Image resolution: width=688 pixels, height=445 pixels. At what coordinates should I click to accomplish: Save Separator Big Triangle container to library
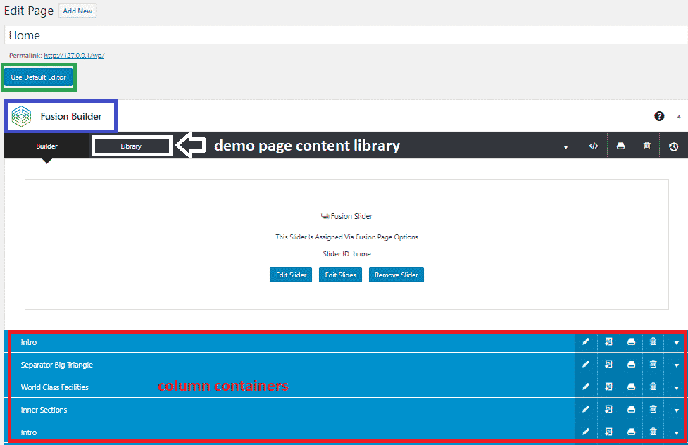[x=631, y=364]
